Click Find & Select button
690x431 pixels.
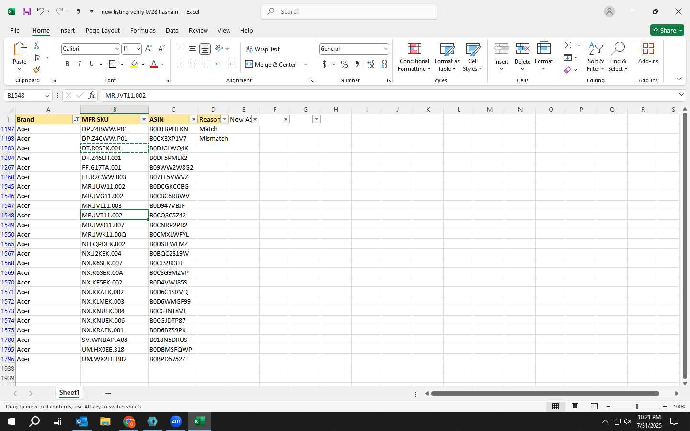click(x=618, y=57)
